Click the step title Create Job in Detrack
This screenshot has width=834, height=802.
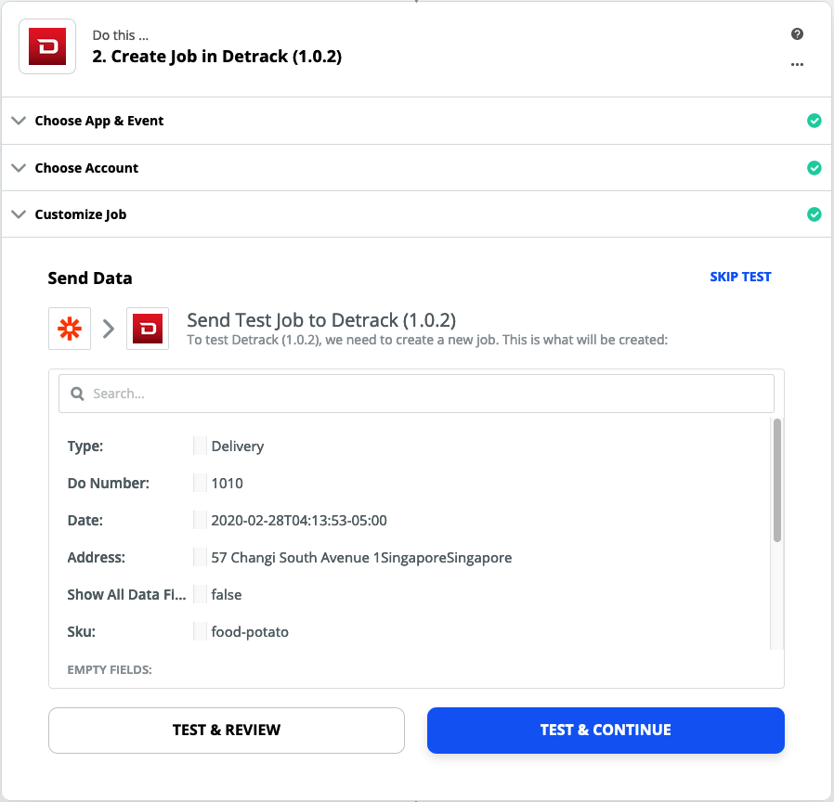pyautogui.click(x=217, y=57)
